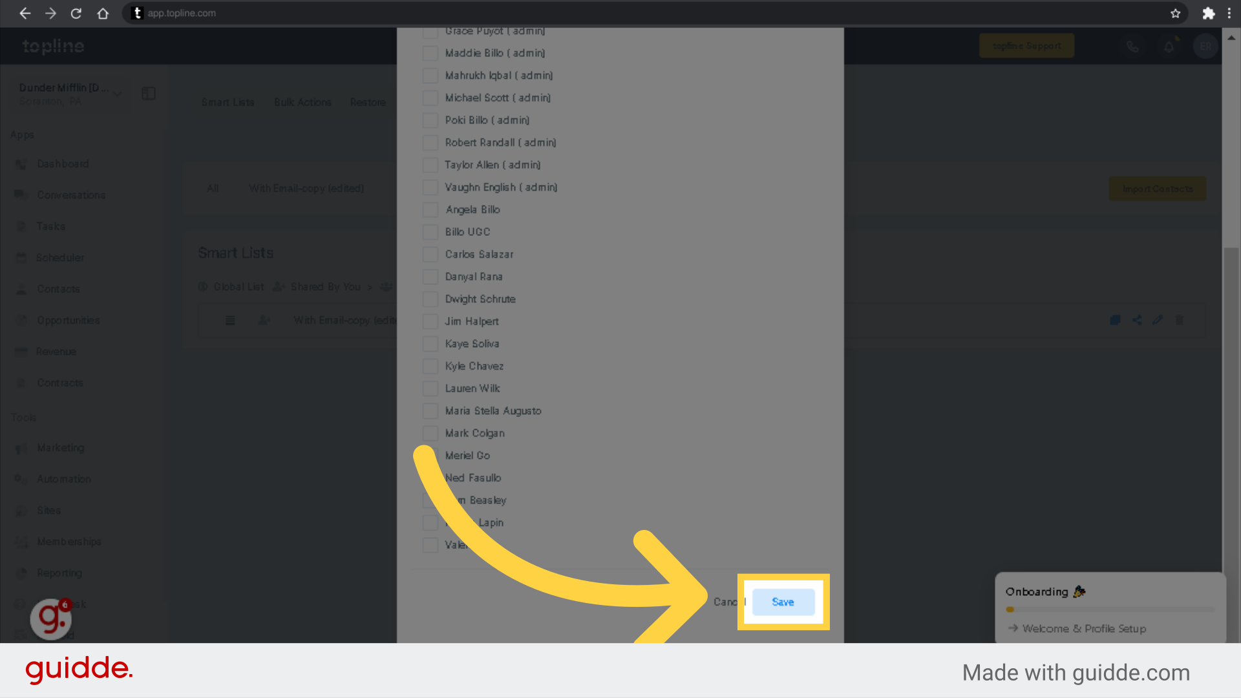
Task: Navigate to Reporting section
Action: click(59, 572)
